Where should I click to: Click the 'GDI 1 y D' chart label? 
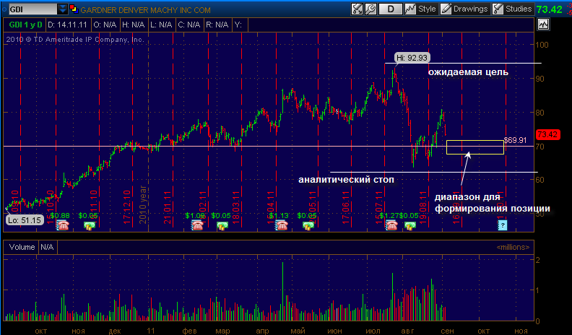[x=25, y=25]
